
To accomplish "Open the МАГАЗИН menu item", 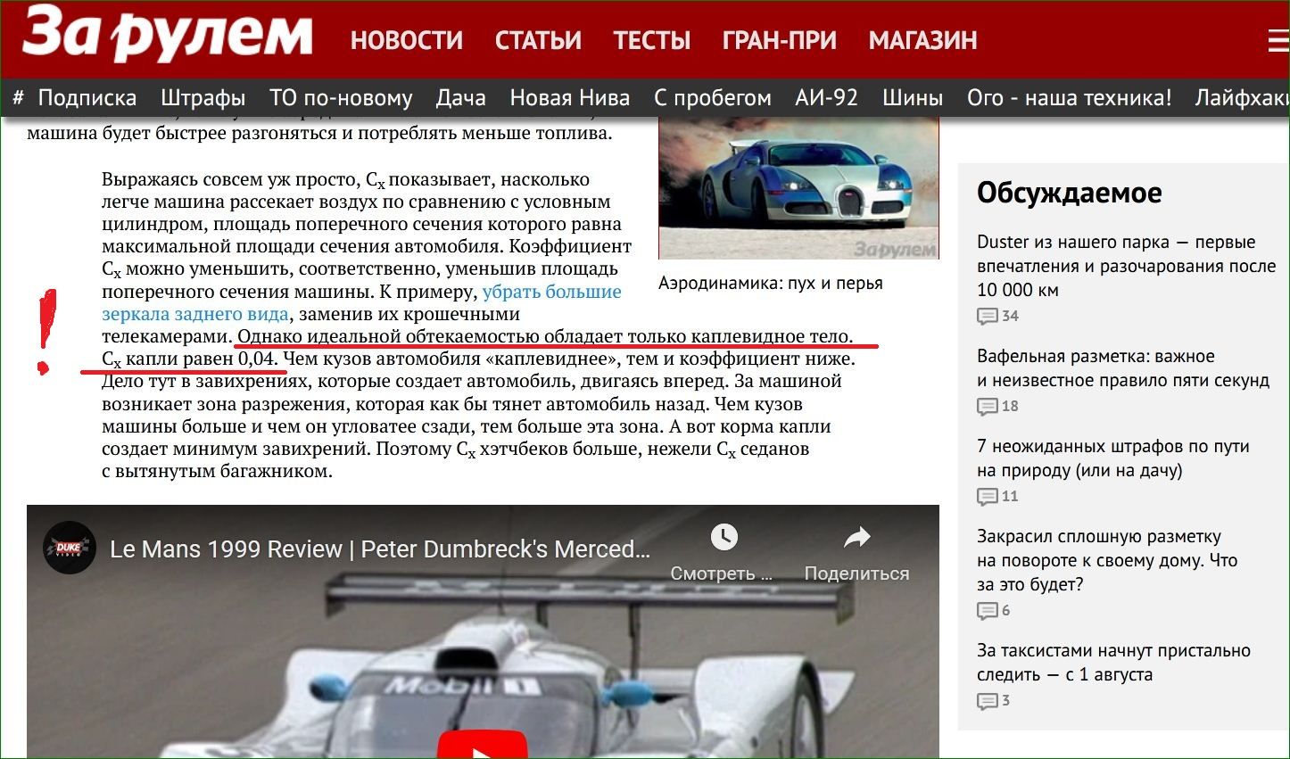I will (923, 40).
